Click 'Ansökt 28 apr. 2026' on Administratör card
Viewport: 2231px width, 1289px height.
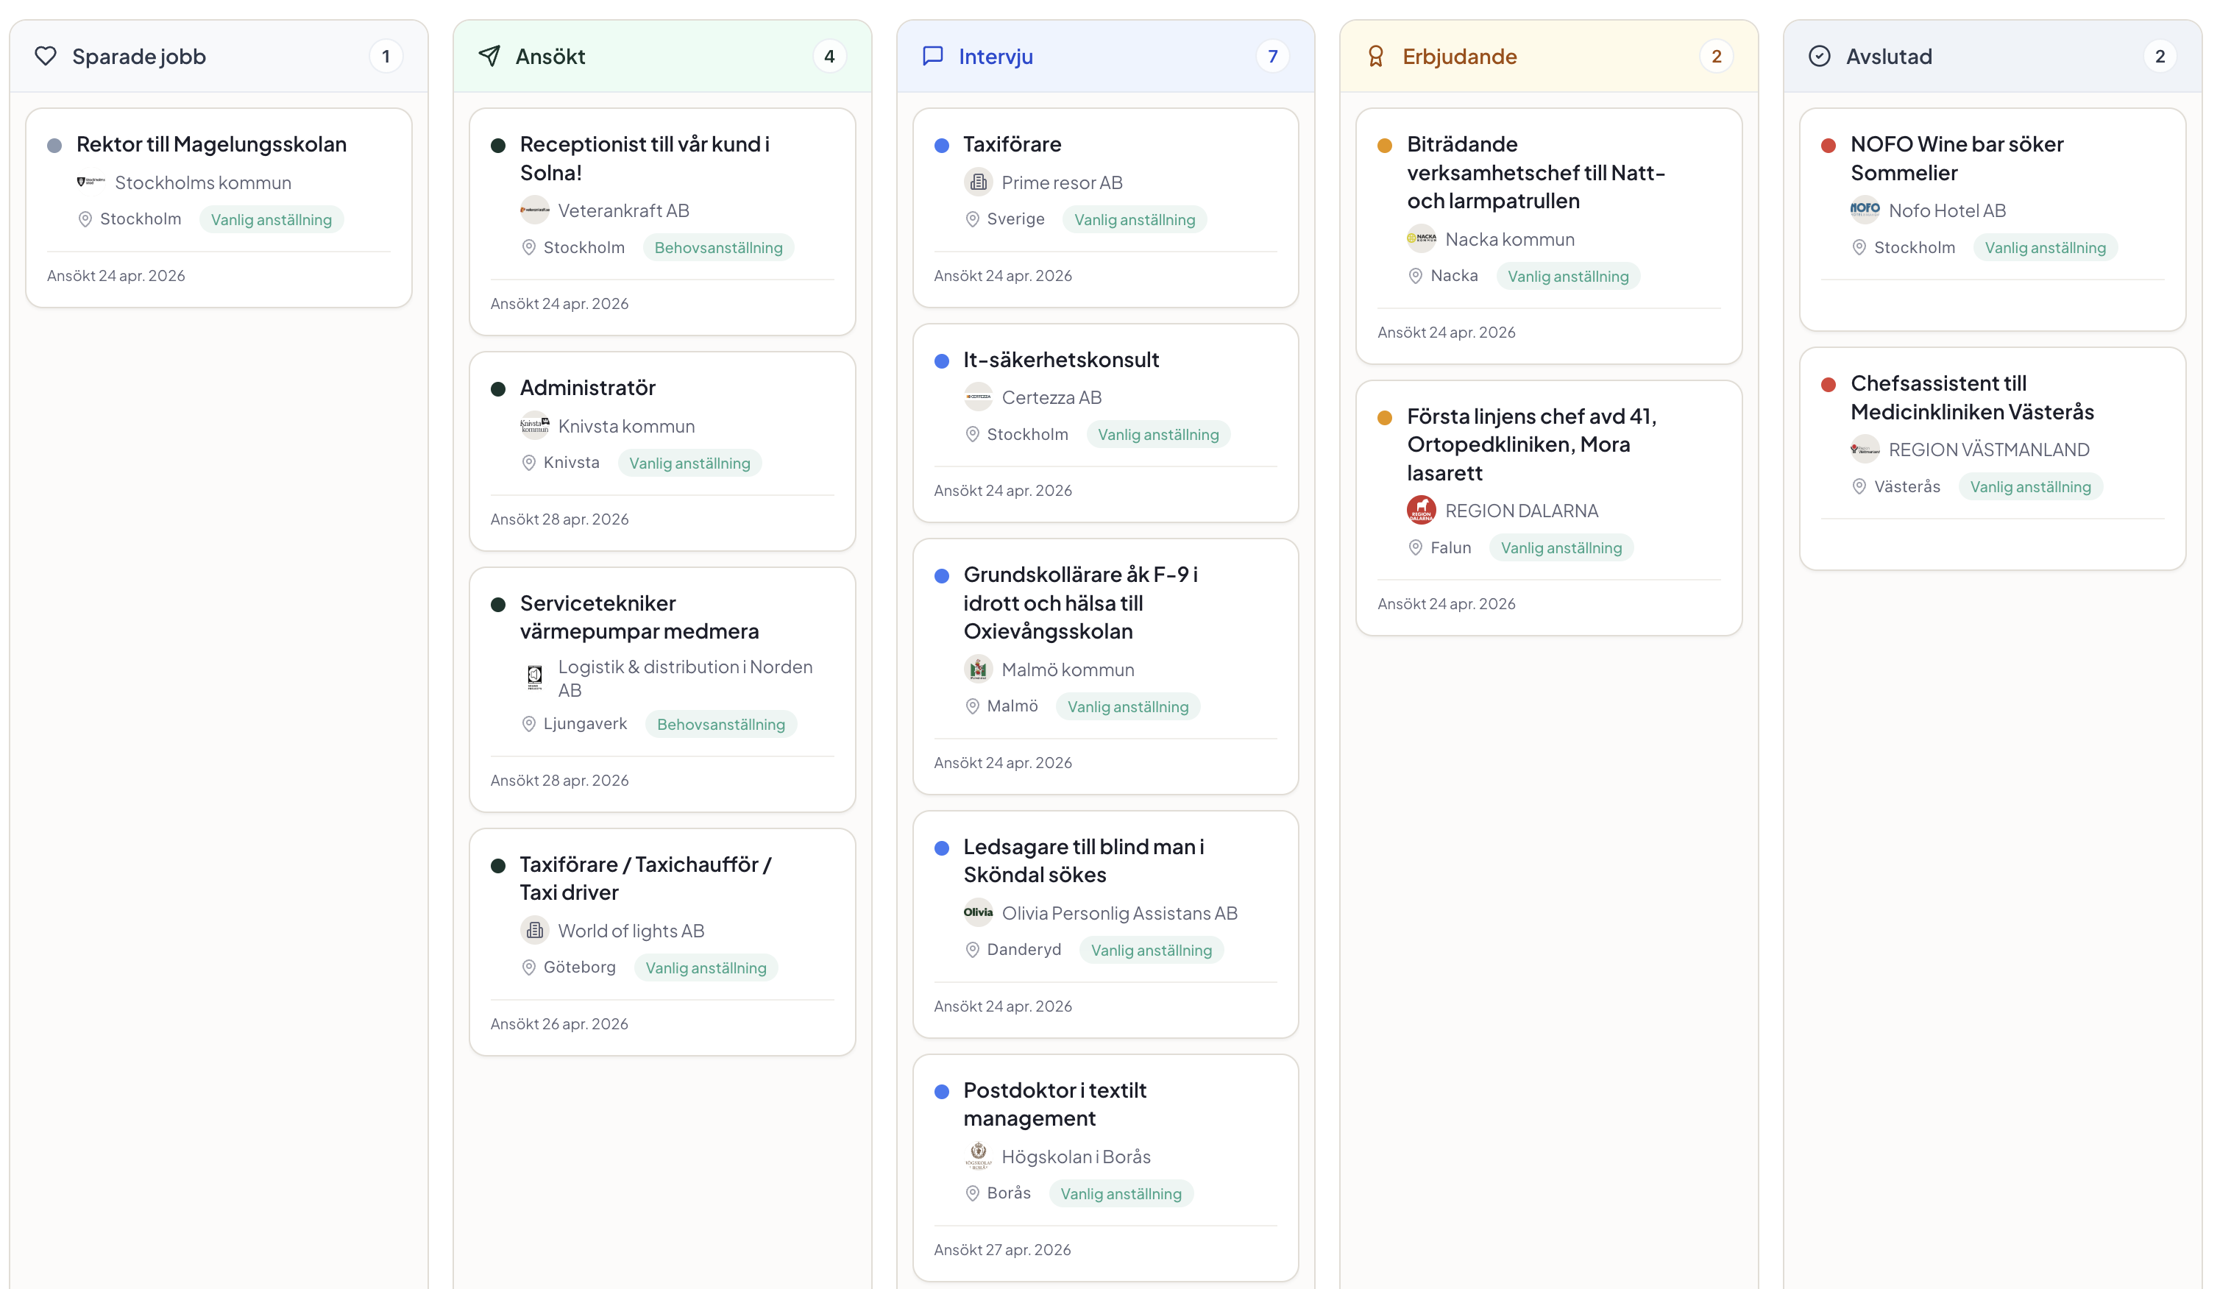(x=559, y=519)
